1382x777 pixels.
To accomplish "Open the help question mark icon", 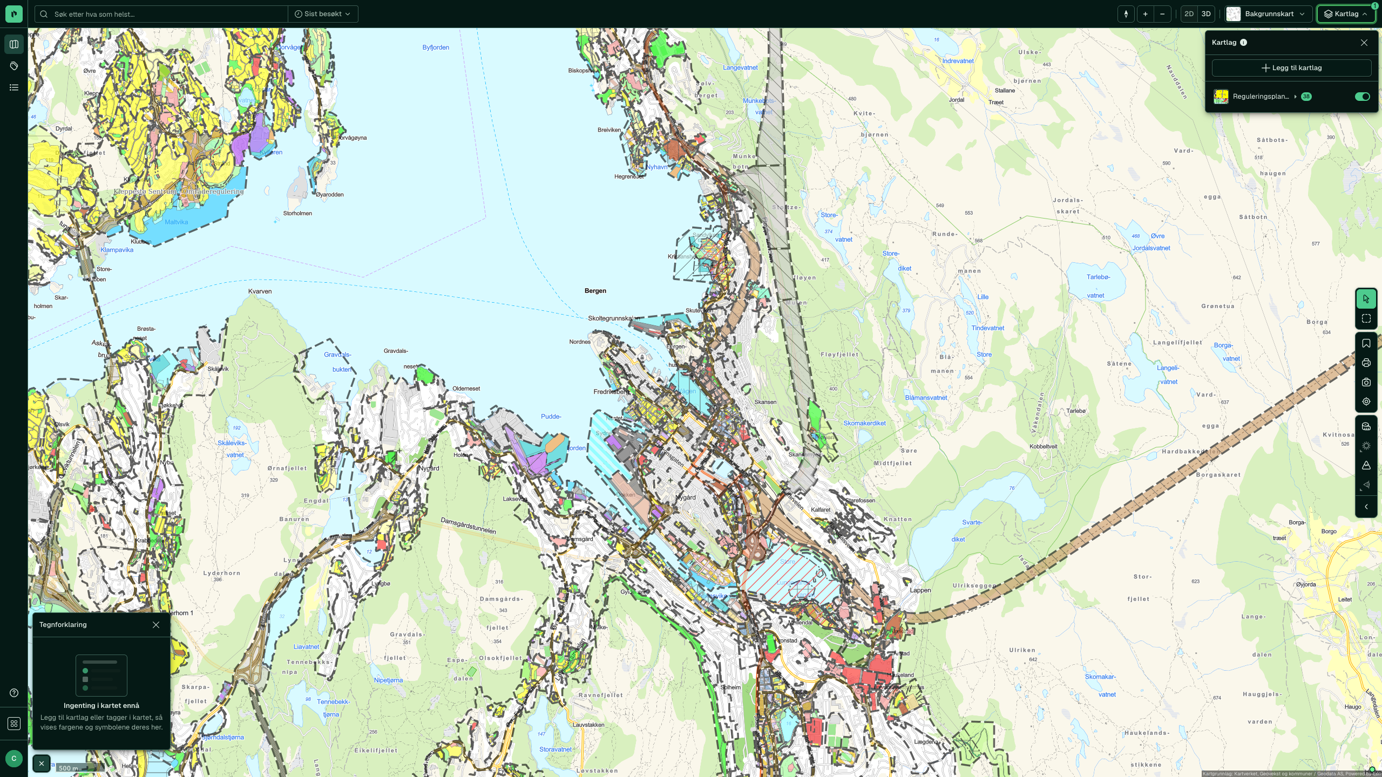I will point(14,693).
